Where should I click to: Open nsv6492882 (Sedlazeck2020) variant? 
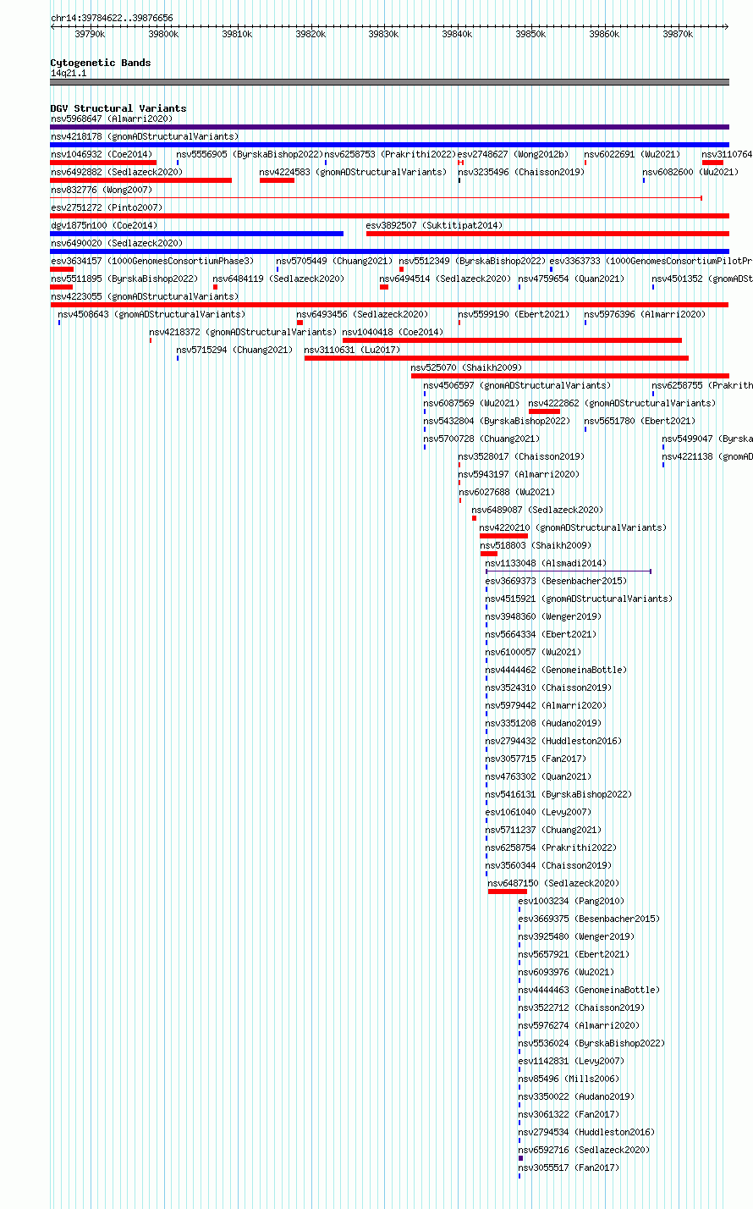click(x=141, y=180)
